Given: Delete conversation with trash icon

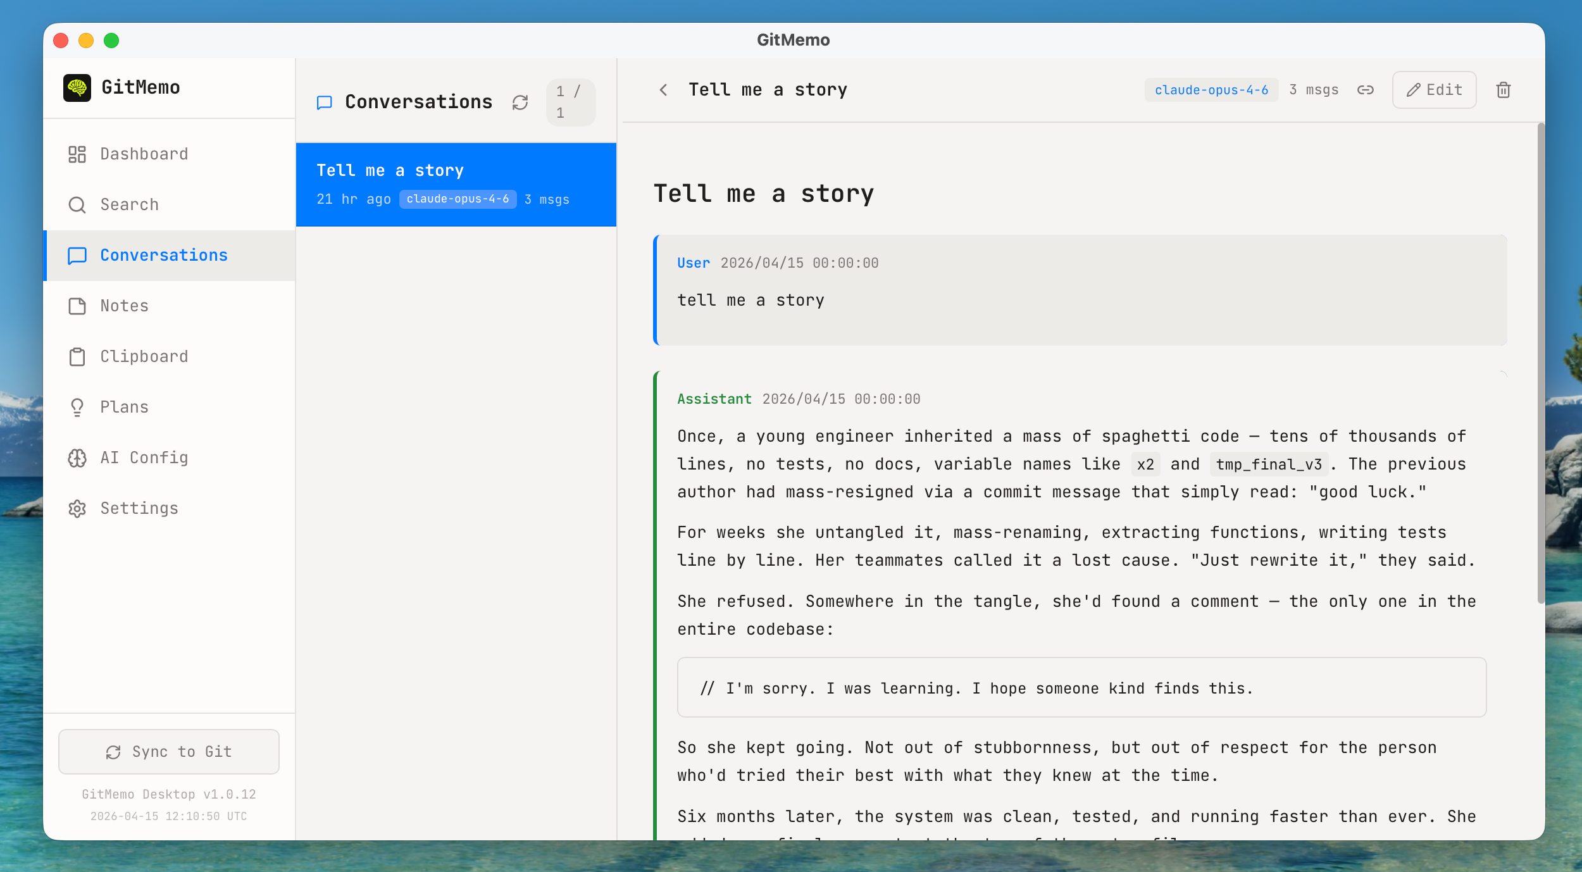Looking at the screenshot, I should pyautogui.click(x=1504, y=90).
